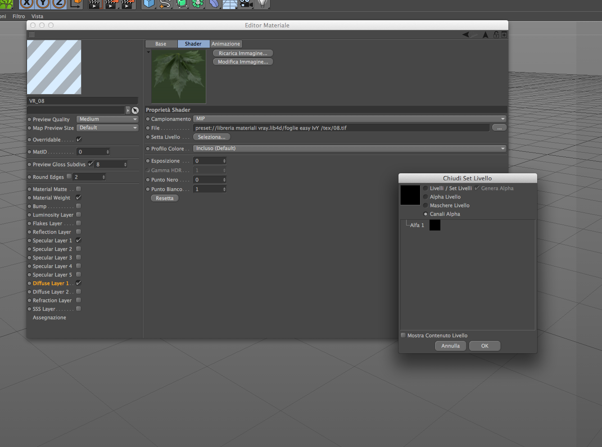The width and height of the screenshot is (602, 447).
Task: Enable the Reflection Layer checkbox
Action: pos(79,232)
